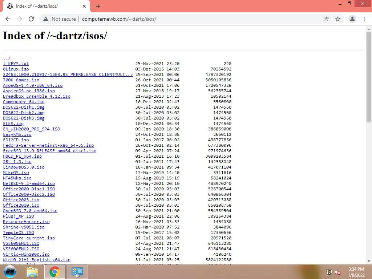
Task: Click the share page icon in address bar
Action: [326, 19]
